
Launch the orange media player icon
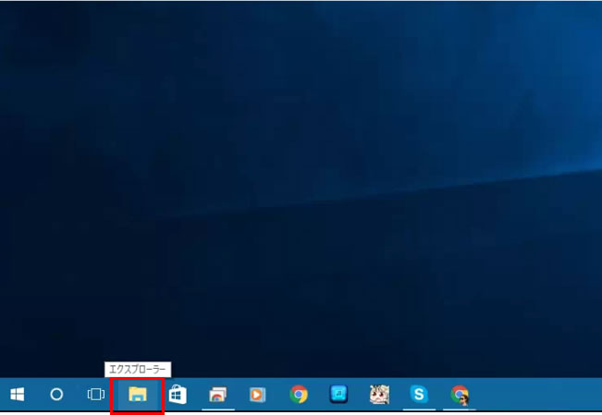[x=258, y=395]
